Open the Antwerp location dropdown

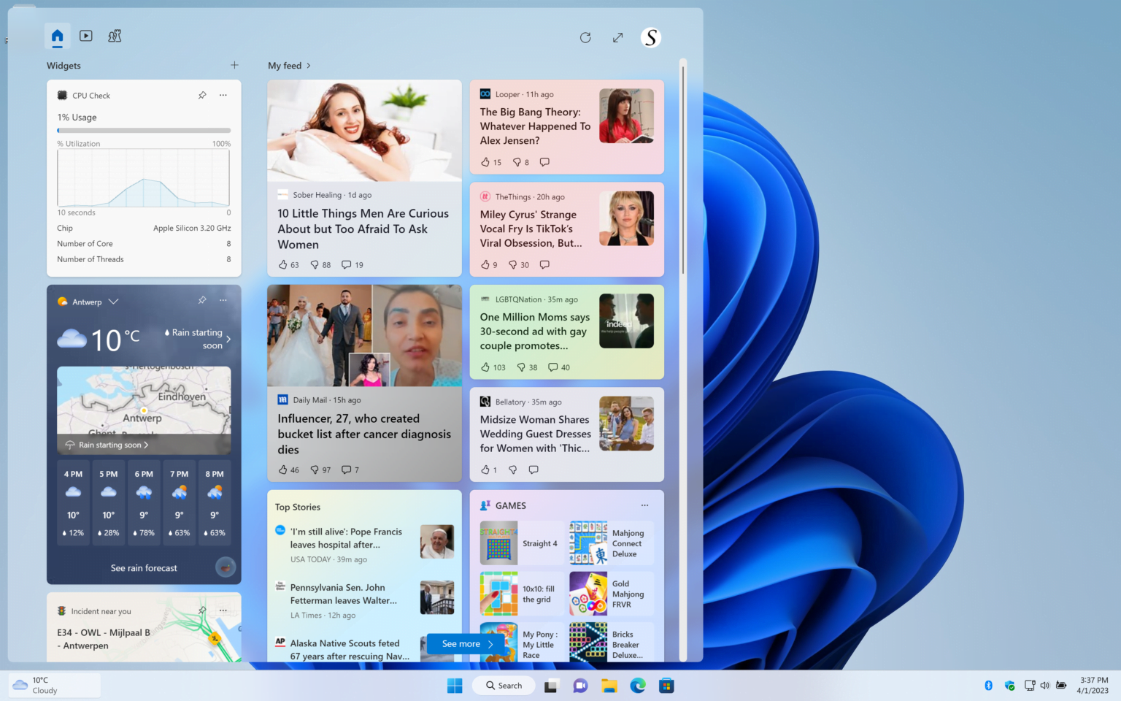[x=115, y=301]
